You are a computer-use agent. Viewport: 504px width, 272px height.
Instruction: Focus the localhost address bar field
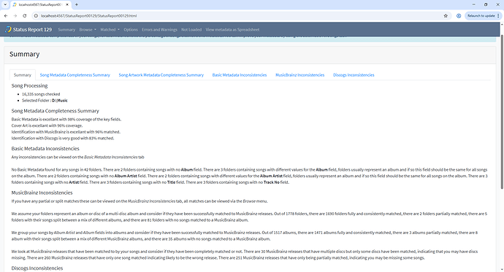point(238,16)
